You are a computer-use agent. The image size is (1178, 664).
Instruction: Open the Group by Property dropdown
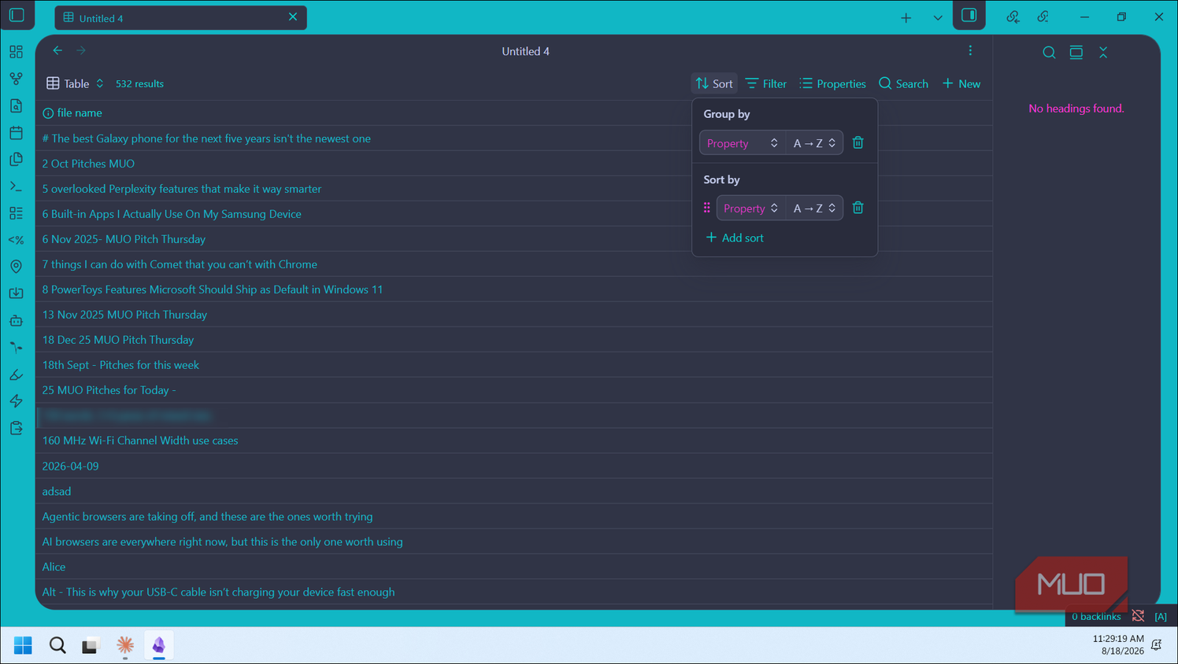tap(743, 143)
